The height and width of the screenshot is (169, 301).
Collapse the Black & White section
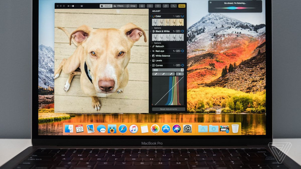[x=150, y=31]
